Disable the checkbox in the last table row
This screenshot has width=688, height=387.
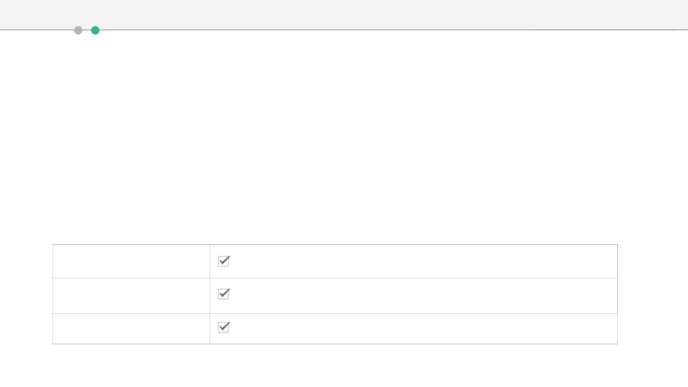pyautogui.click(x=224, y=327)
